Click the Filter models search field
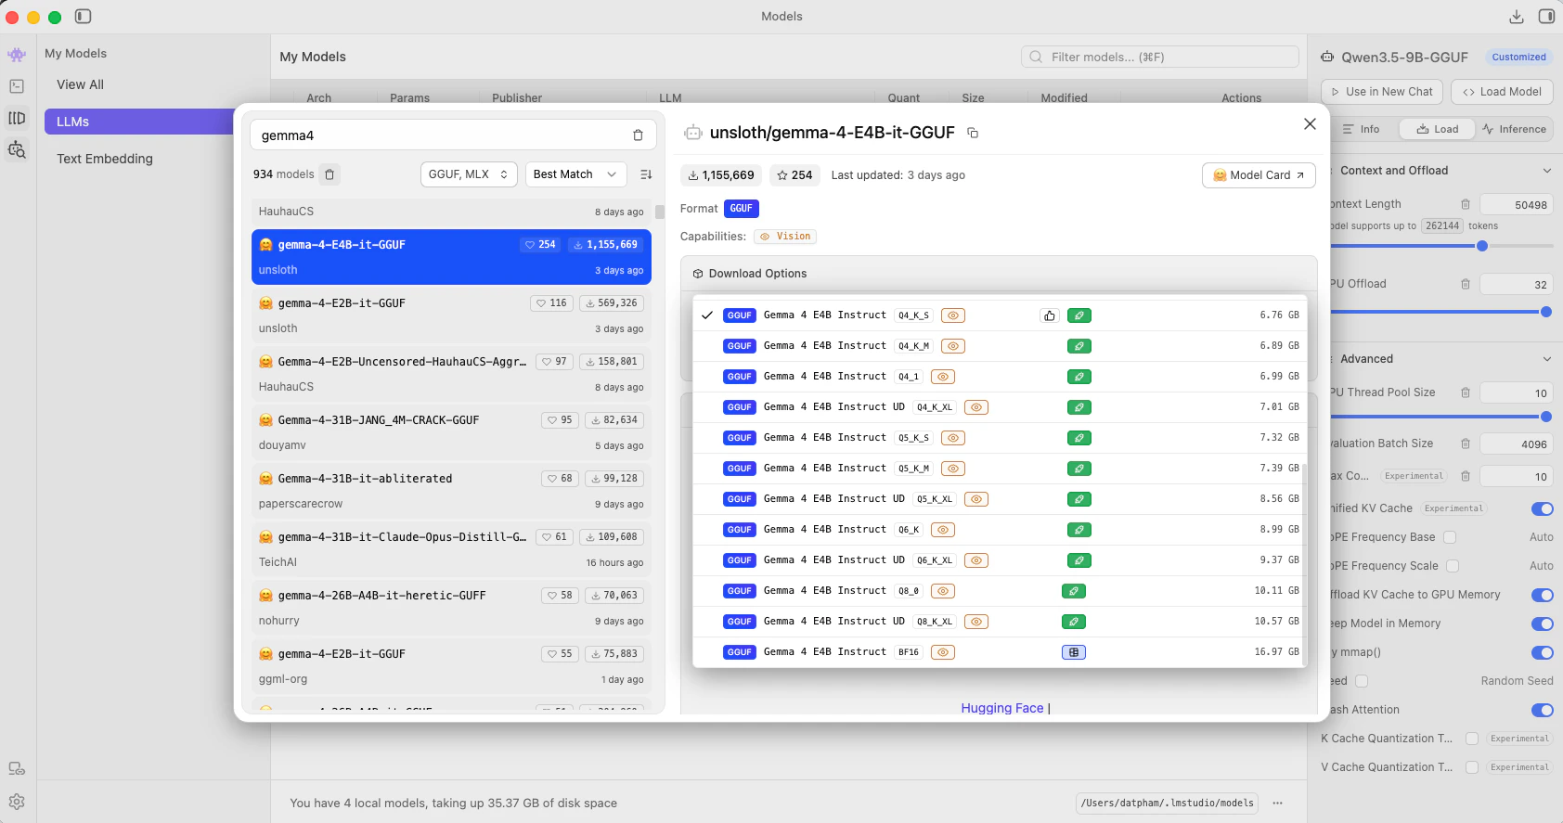1563x823 pixels. tap(1160, 57)
